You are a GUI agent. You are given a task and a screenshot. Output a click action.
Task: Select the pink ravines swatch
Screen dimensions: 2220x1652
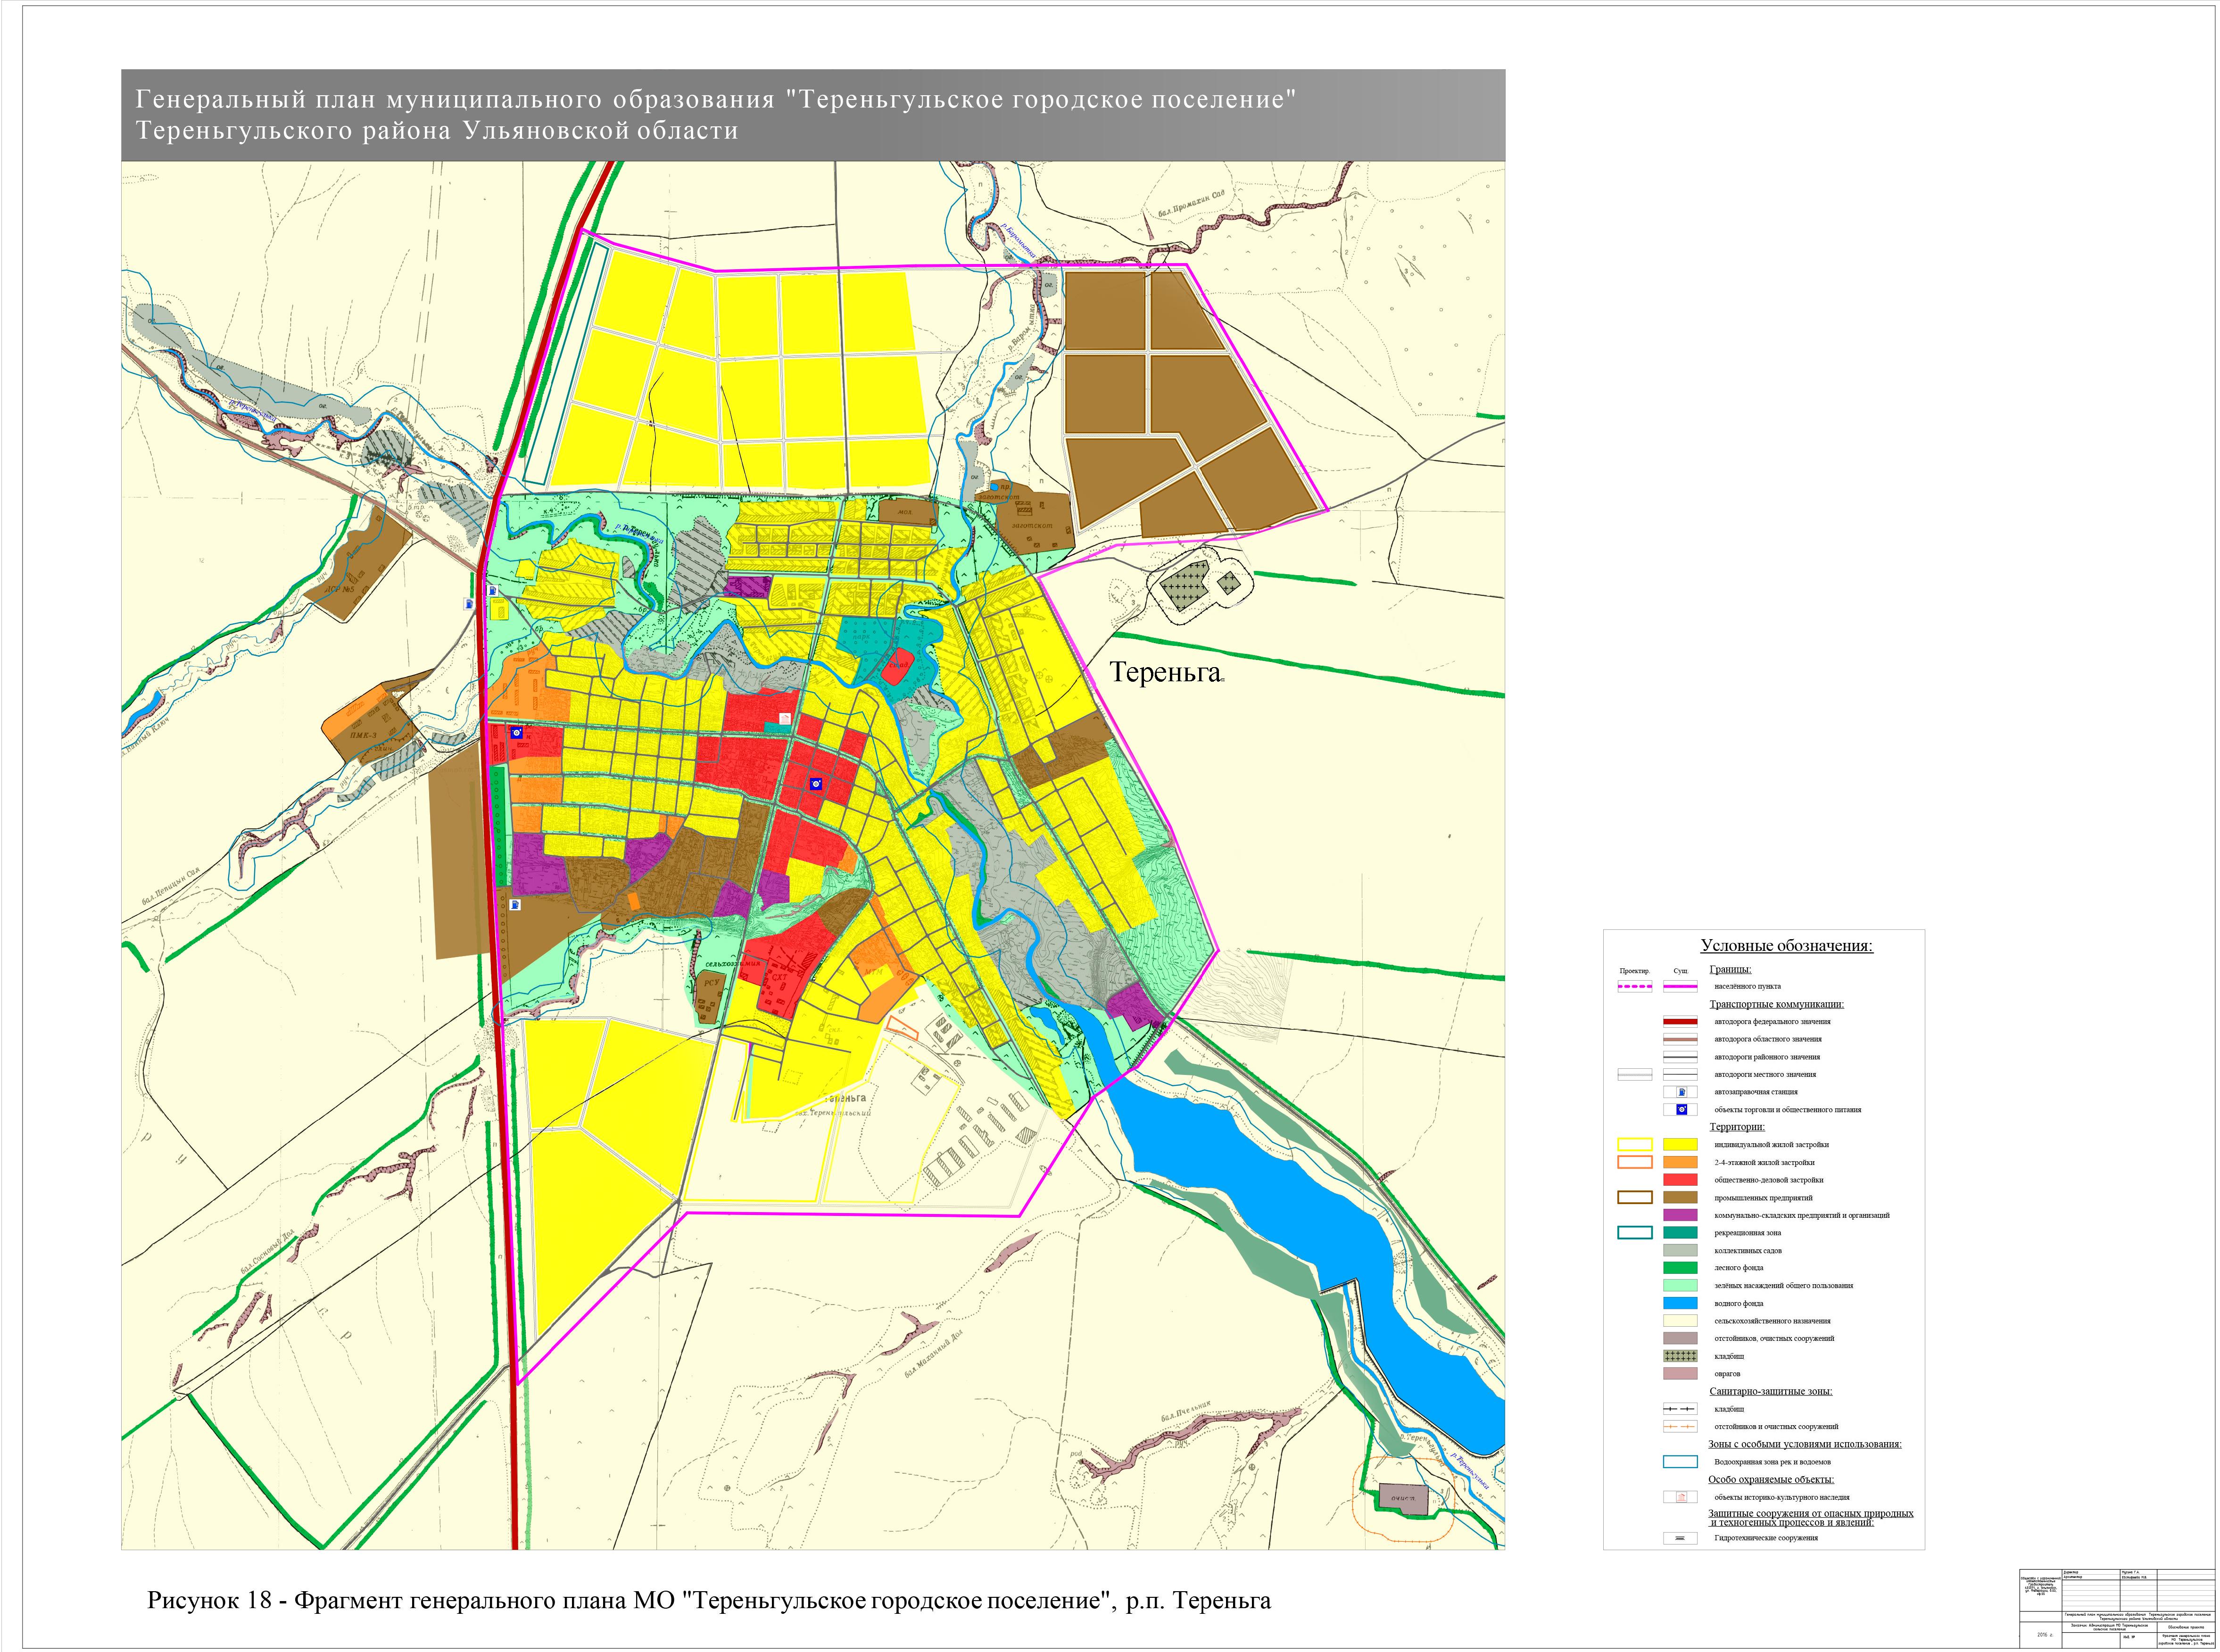[x=1680, y=1374]
